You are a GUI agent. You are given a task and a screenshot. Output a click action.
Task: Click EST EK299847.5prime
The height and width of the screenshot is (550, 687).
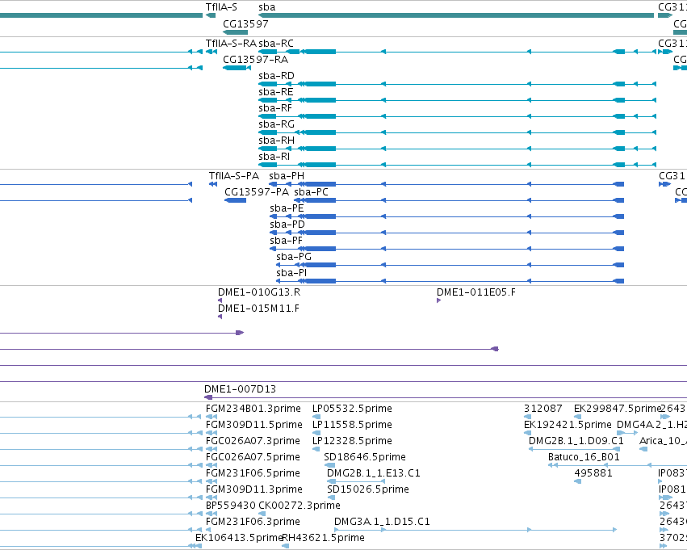pos(618,409)
